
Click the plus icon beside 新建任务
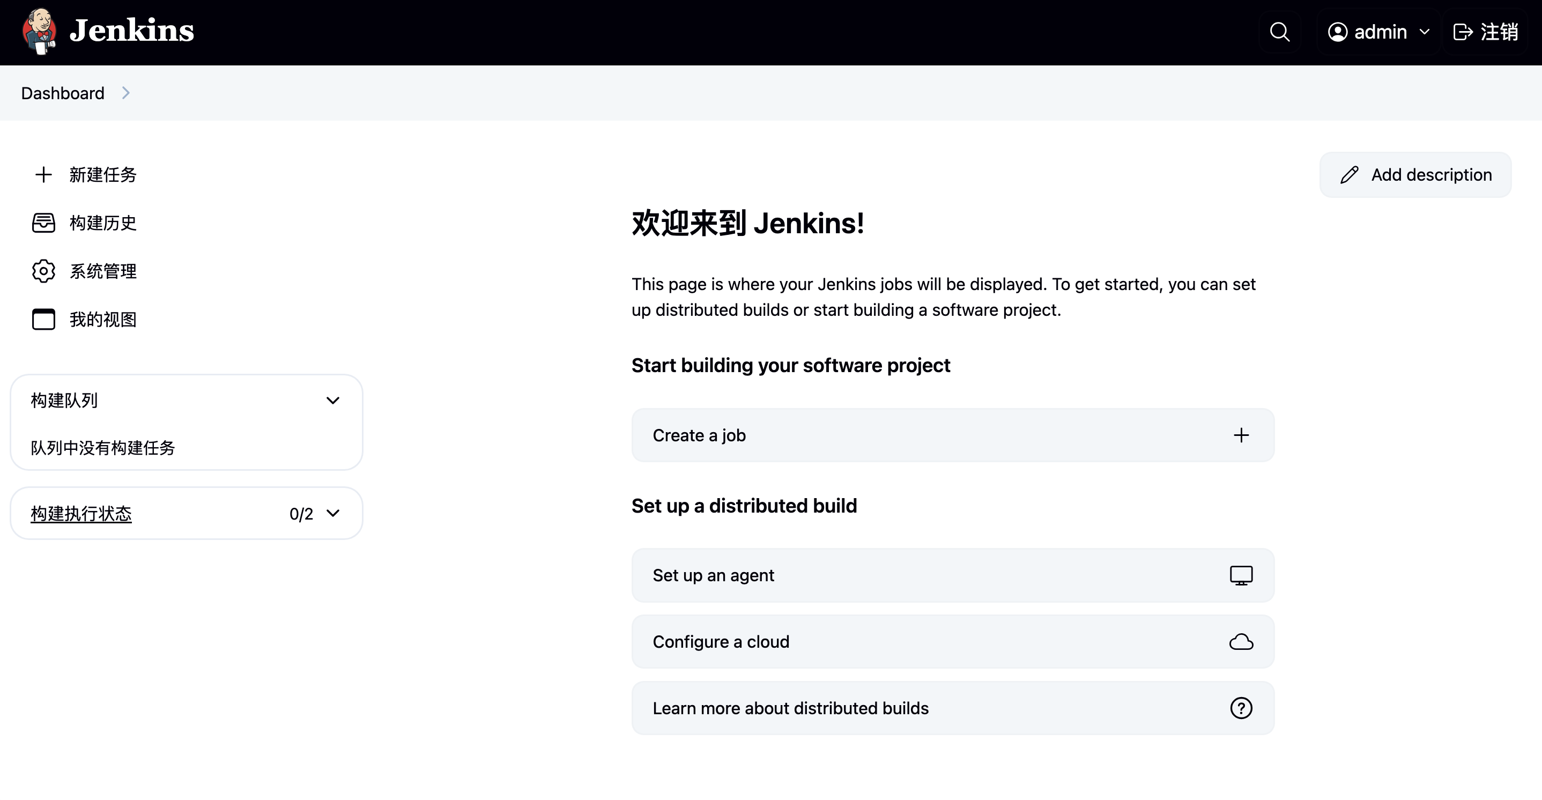[43, 175]
